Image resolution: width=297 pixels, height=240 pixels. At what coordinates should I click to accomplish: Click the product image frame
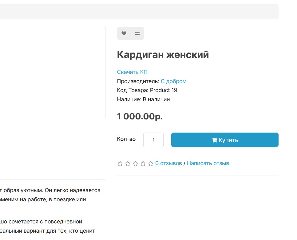[x=52, y=72]
